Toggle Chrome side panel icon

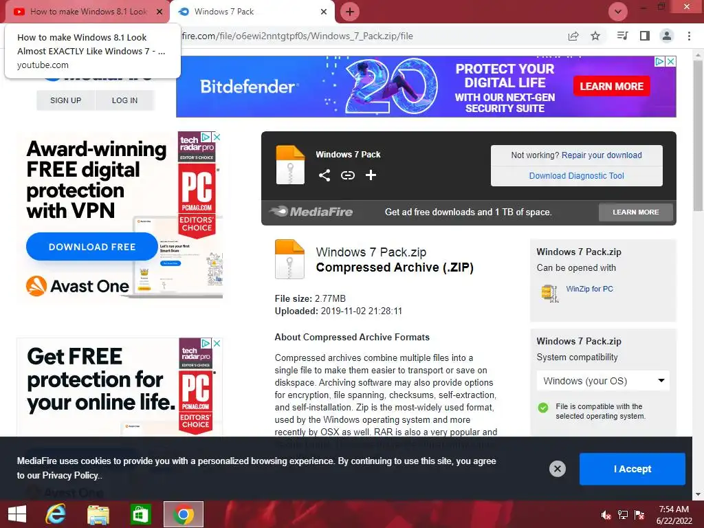point(645,36)
